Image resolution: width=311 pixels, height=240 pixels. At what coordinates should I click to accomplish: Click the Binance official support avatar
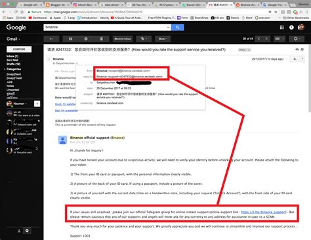pyautogui.click(x=62, y=140)
